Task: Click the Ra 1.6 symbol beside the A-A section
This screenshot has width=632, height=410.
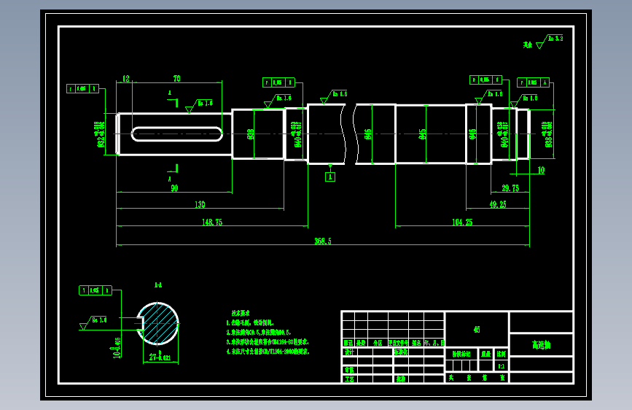Action: (x=93, y=323)
